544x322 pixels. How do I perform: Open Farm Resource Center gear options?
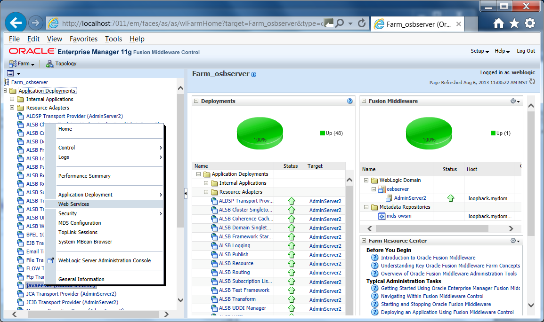[x=515, y=241]
